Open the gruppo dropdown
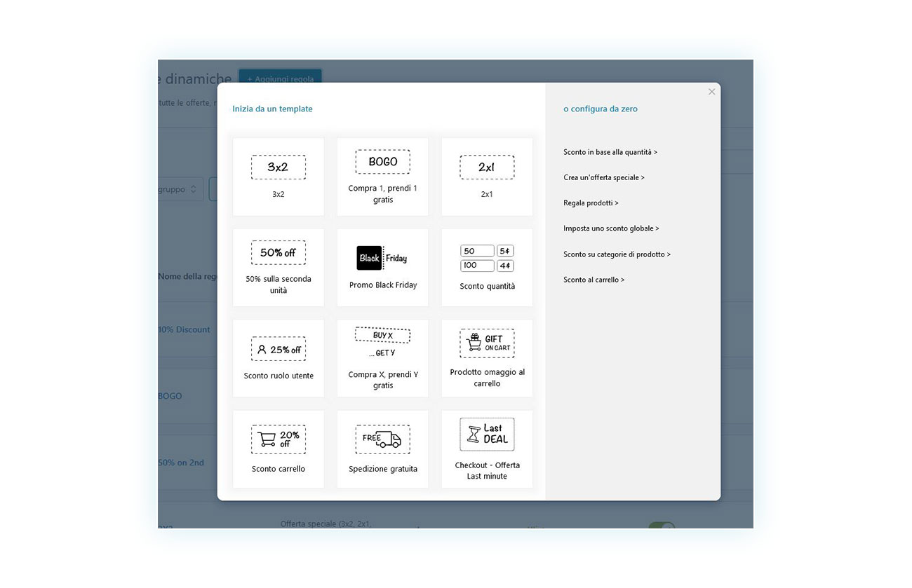 tap(179, 189)
